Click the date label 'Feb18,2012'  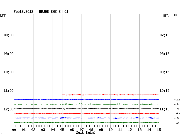pos(23,12)
